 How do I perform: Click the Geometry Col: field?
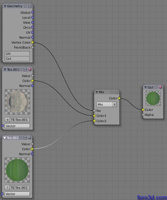[17, 59]
